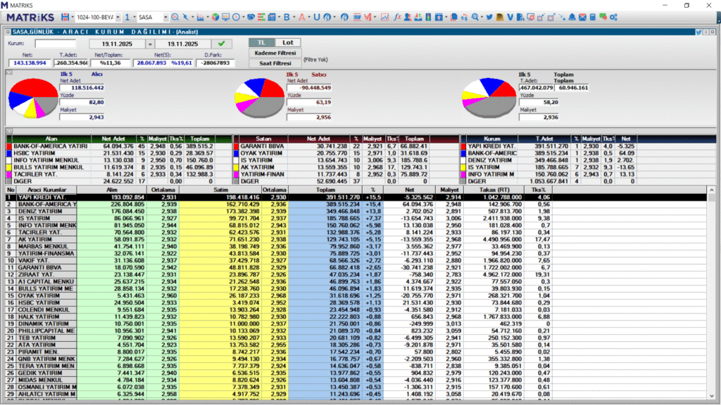This screenshot has width=721, height=405.
Task: Open the settings gears toolbar icon
Action: 614,17
